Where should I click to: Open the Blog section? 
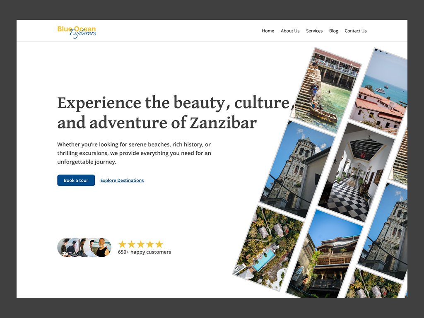(333, 31)
